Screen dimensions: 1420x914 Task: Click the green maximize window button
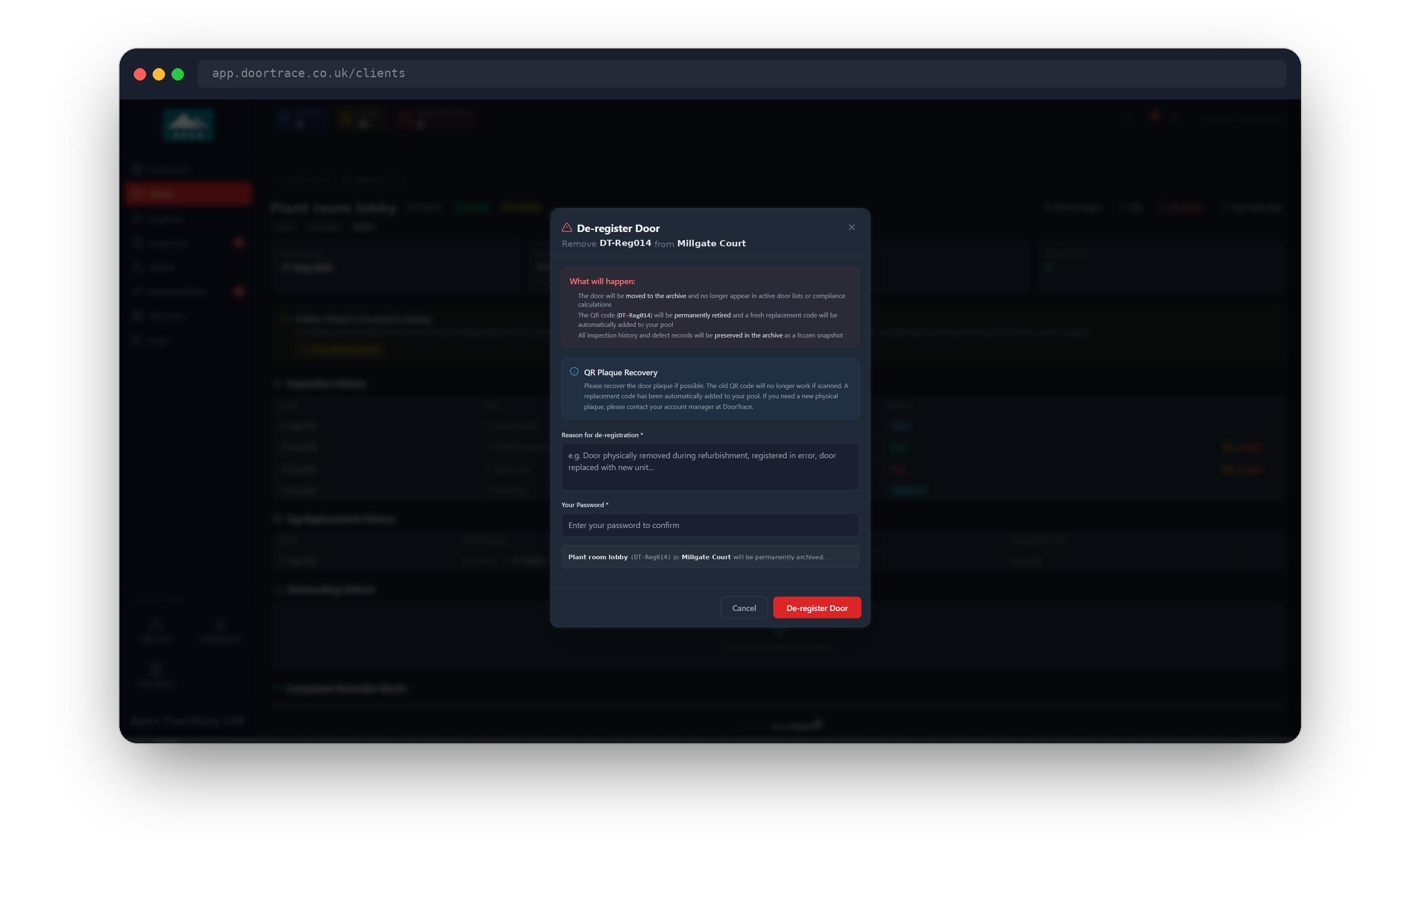(x=178, y=74)
